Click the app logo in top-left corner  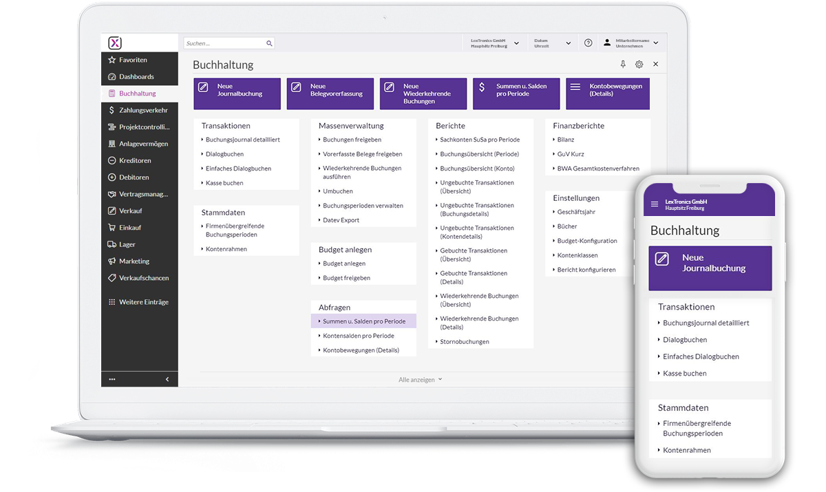[115, 43]
